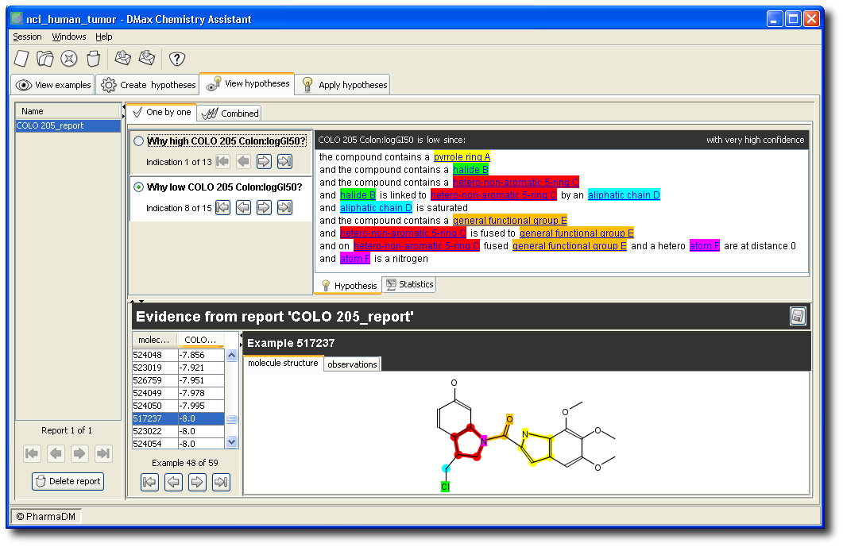
Task: Click the open session folder icon
Action: [45, 58]
